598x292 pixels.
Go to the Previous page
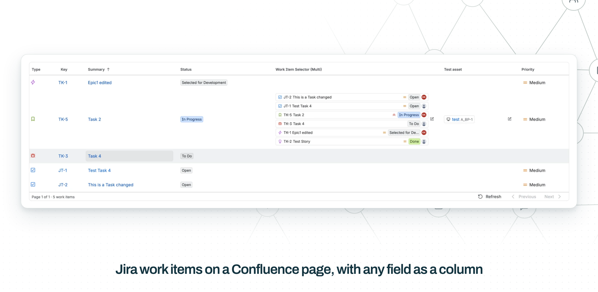[x=524, y=197]
